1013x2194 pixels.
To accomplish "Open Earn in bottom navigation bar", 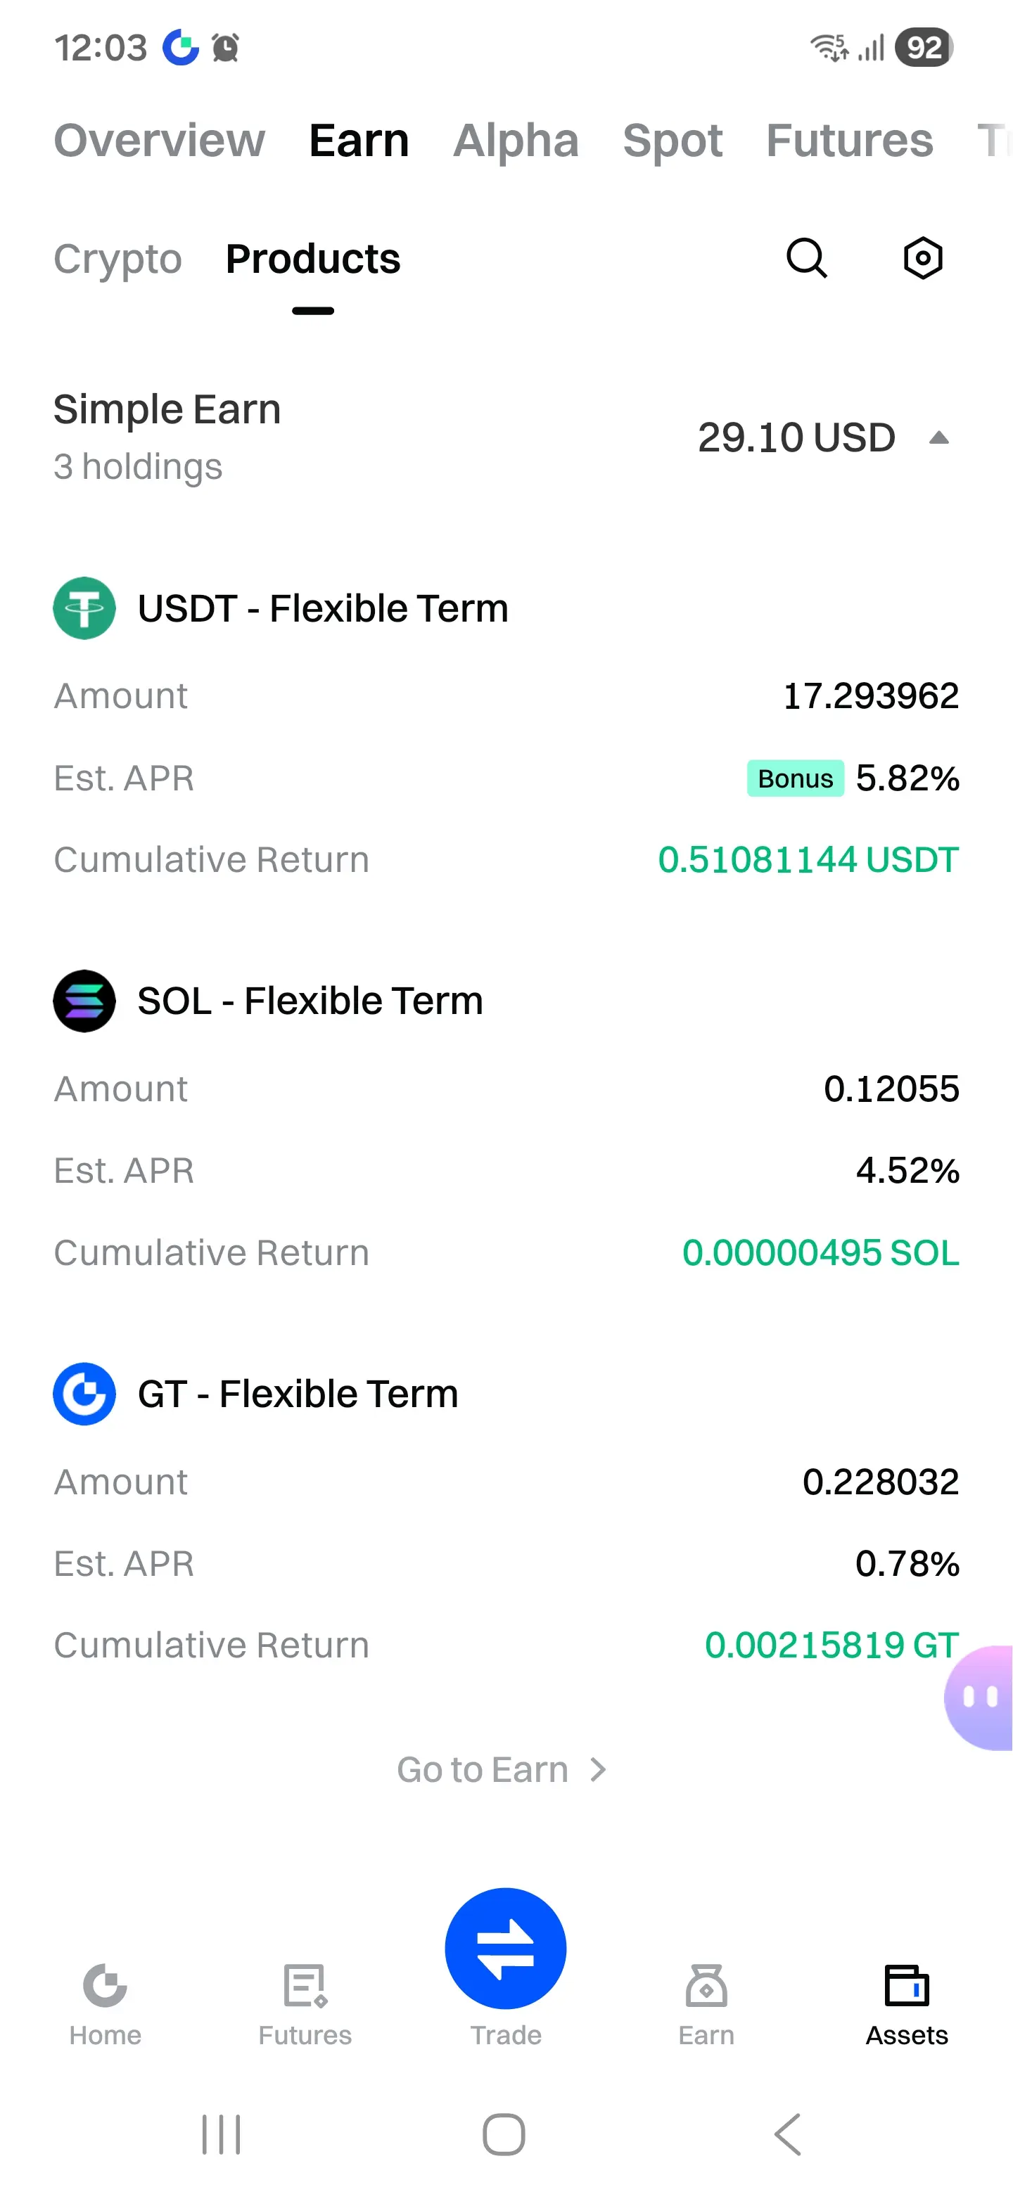I will click(706, 2004).
